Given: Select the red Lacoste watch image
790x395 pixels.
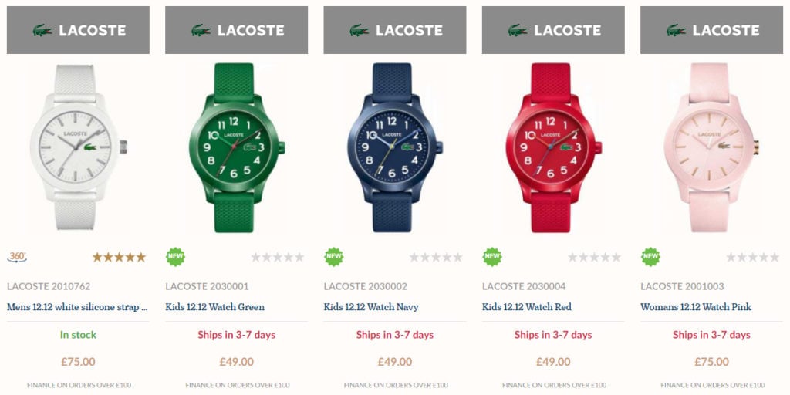Looking at the screenshot, I should point(553,147).
